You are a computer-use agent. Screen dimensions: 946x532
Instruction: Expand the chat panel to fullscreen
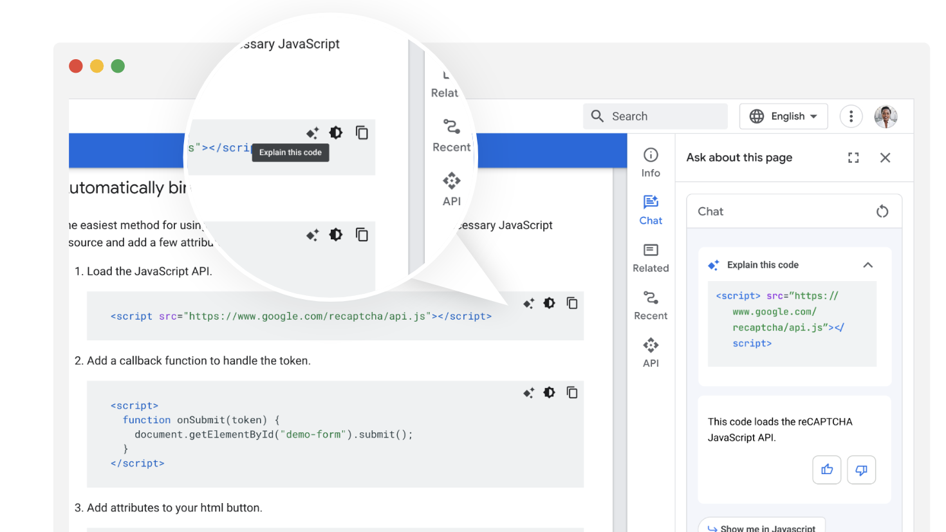(x=853, y=158)
